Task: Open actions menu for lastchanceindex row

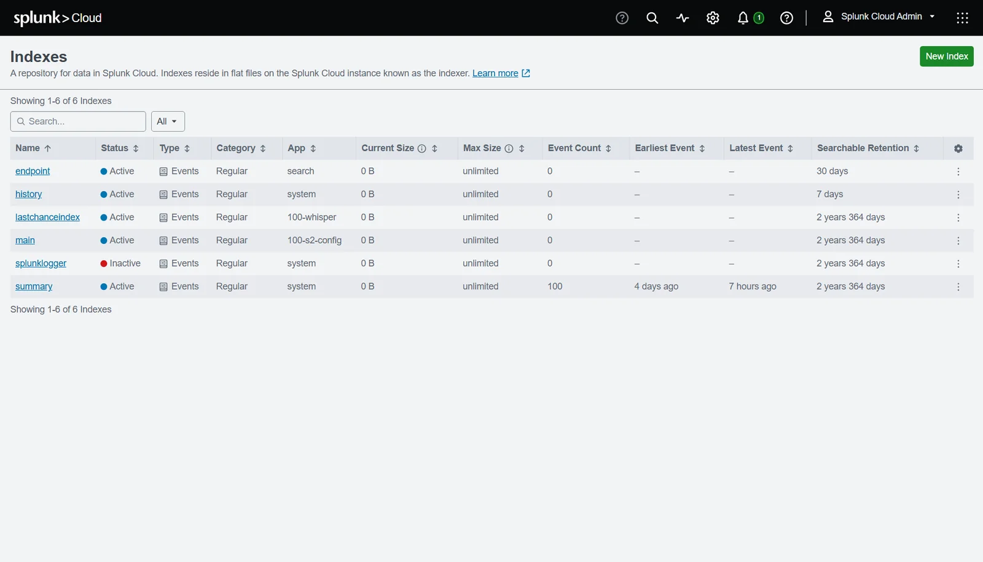Action: 958,217
